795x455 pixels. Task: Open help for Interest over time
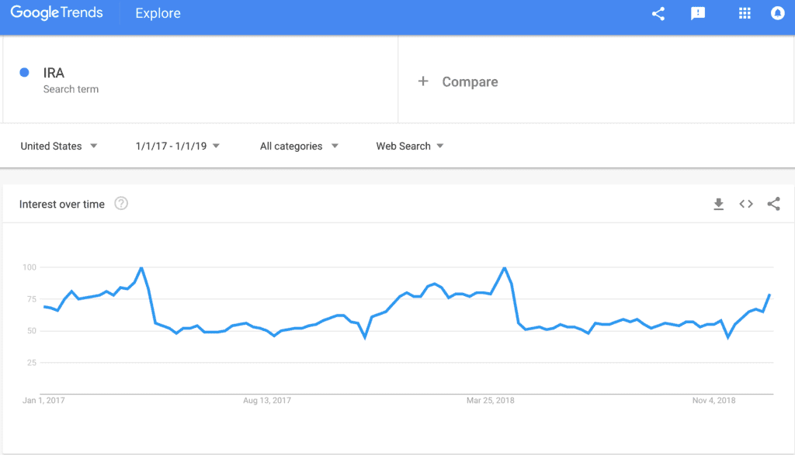pyautogui.click(x=120, y=203)
